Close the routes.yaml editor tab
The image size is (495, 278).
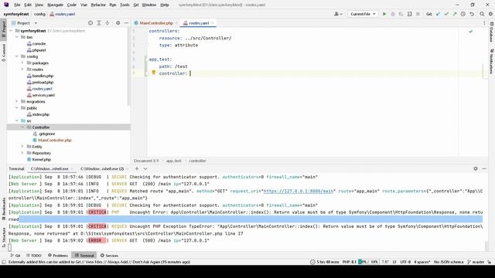(x=213, y=23)
